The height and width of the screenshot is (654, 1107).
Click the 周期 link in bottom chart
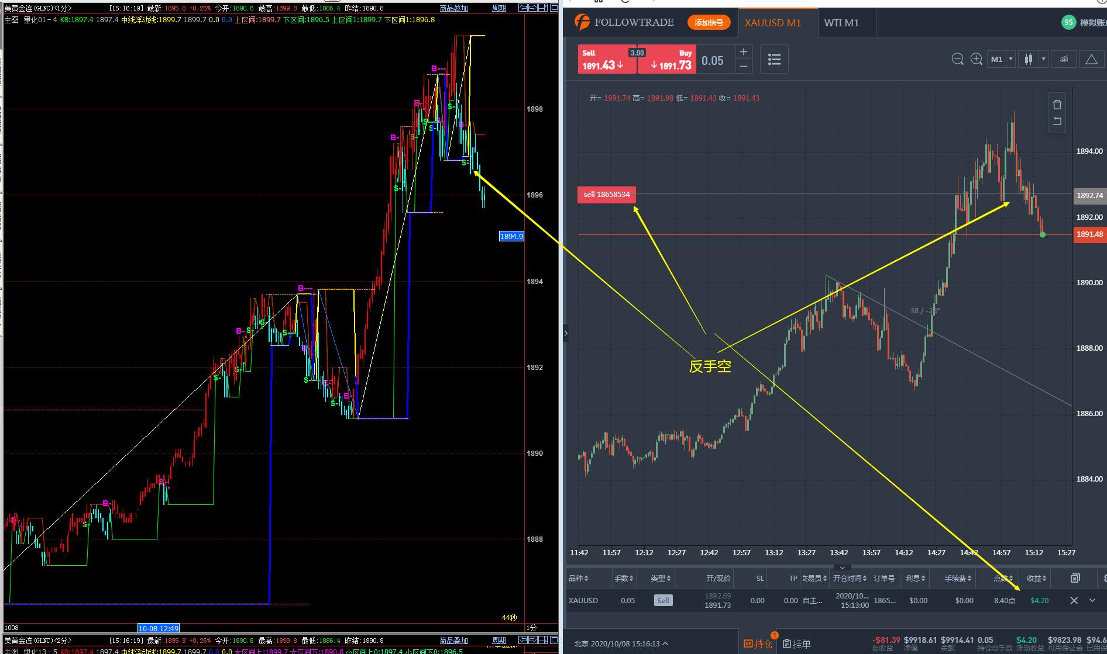pyautogui.click(x=499, y=641)
